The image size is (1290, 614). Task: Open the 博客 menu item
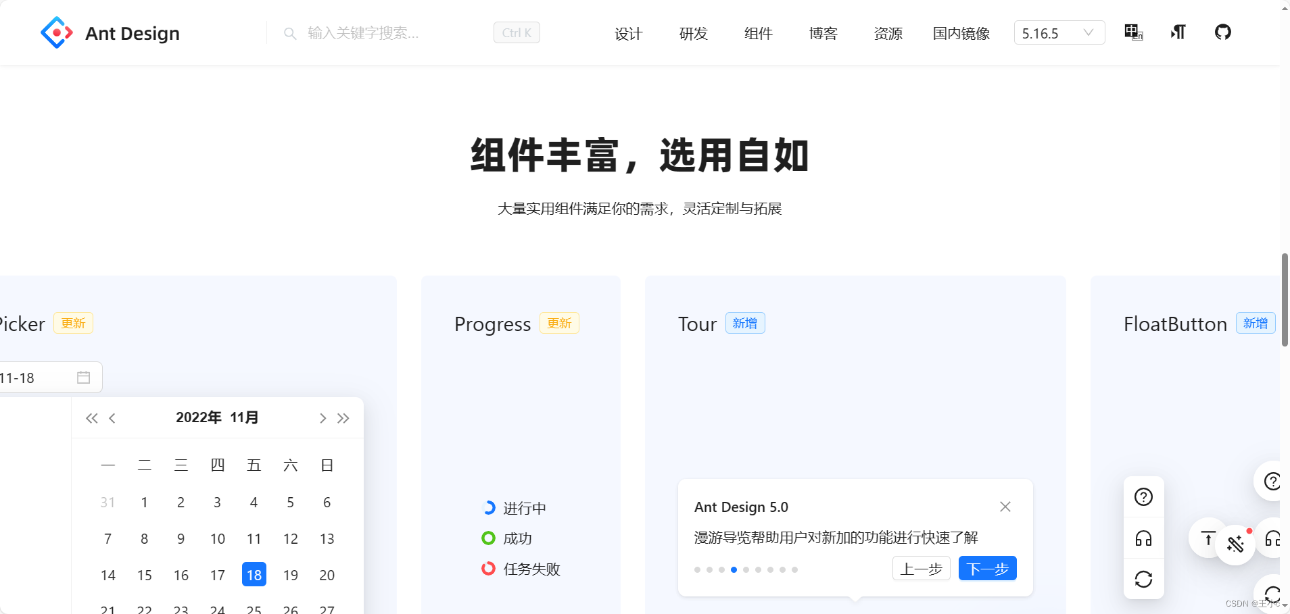point(823,33)
